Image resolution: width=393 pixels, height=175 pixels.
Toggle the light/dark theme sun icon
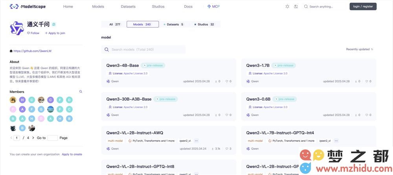(x=287, y=7)
